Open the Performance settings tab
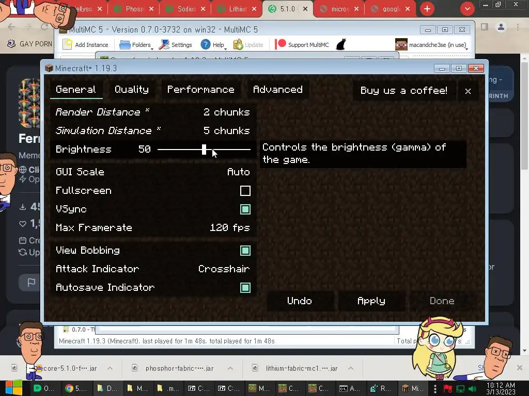The width and height of the screenshot is (529, 396). click(201, 90)
